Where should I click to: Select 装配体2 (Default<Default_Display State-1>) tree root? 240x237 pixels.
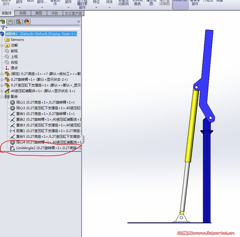41,34
